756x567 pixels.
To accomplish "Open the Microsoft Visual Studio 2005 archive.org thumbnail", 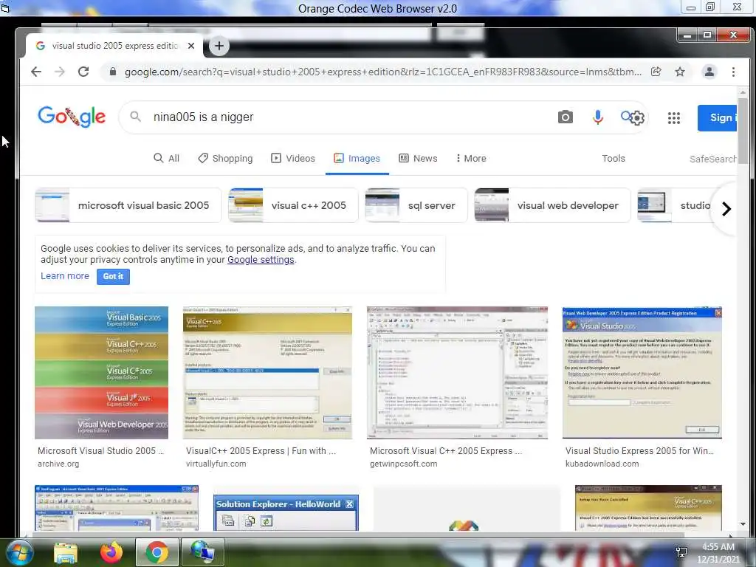I will pyautogui.click(x=101, y=373).
